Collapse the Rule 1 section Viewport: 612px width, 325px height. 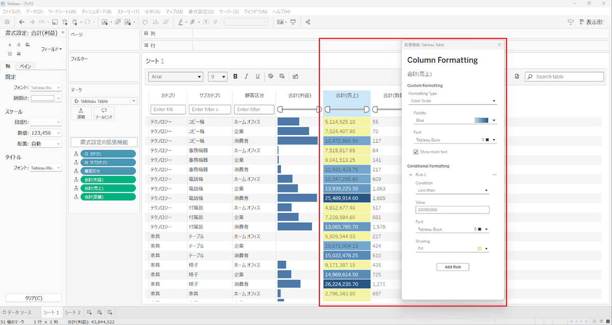pyautogui.click(x=411, y=174)
